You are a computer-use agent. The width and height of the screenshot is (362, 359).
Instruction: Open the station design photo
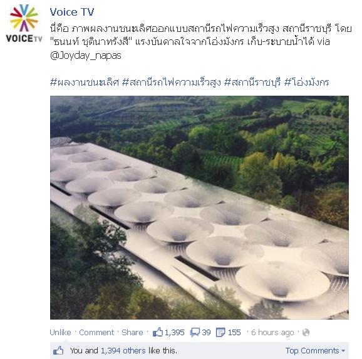[x=199, y=208]
